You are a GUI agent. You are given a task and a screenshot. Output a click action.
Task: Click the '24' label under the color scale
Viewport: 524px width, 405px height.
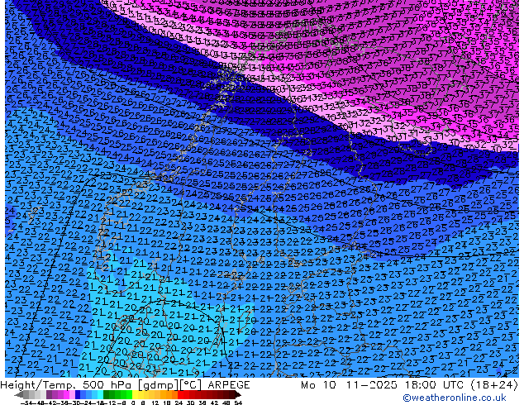point(179,403)
